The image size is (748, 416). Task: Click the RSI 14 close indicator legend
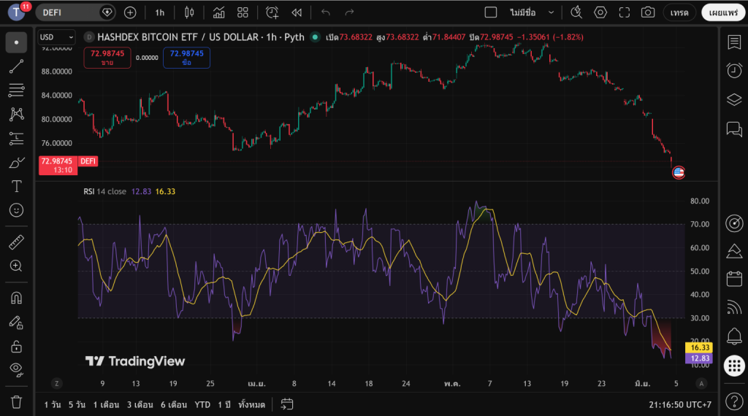(x=105, y=191)
